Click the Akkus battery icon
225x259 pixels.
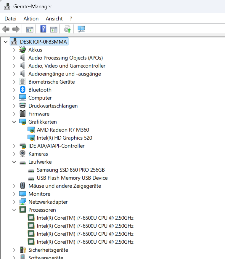(x=22, y=50)
